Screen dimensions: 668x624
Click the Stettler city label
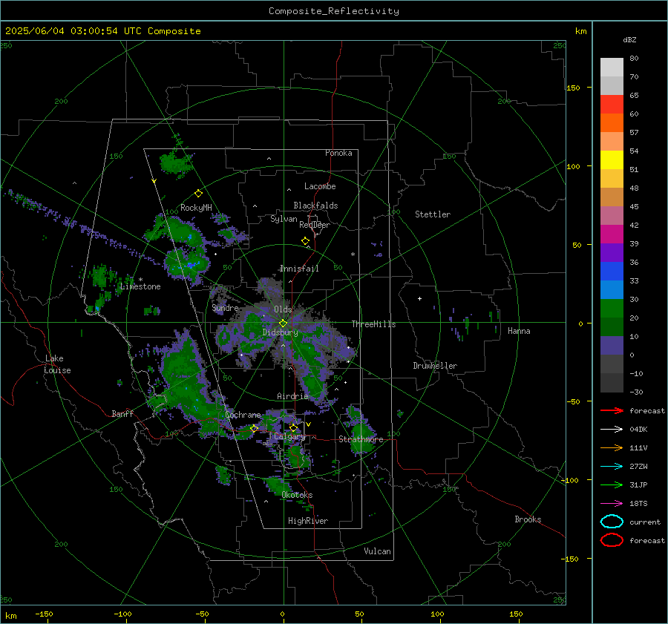click(x=433, y=214)
